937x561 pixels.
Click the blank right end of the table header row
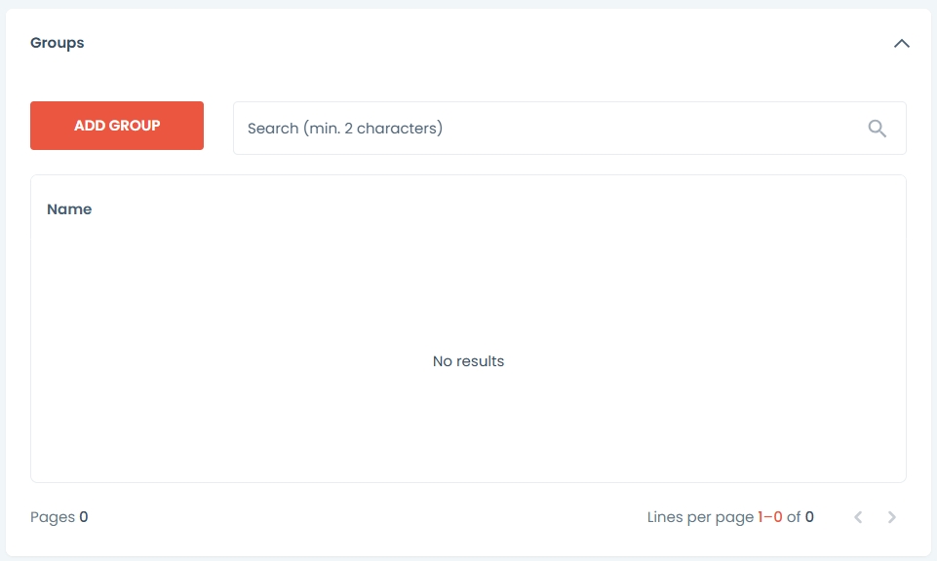pos(780,209)
